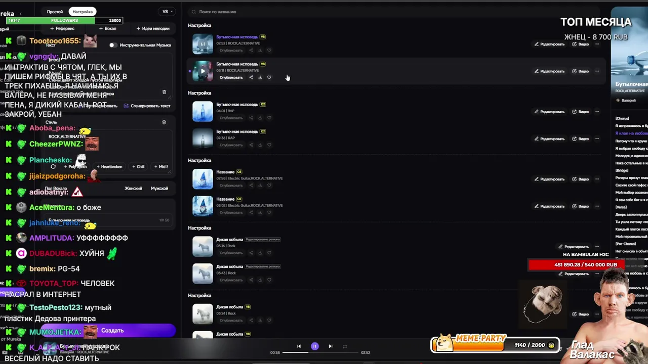
Task: Toggle Инструментальная Музыка switch
Action: (x=112, y=45)
